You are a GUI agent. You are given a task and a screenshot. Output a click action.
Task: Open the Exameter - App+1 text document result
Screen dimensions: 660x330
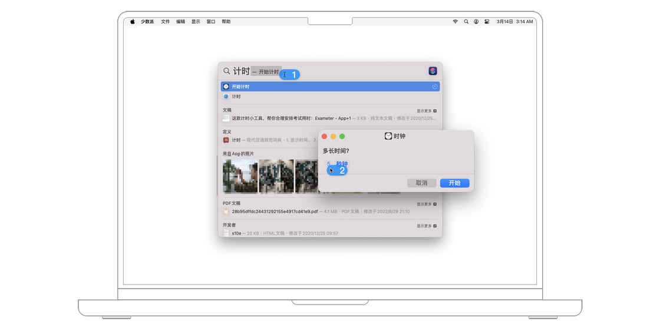pos(331,118)
